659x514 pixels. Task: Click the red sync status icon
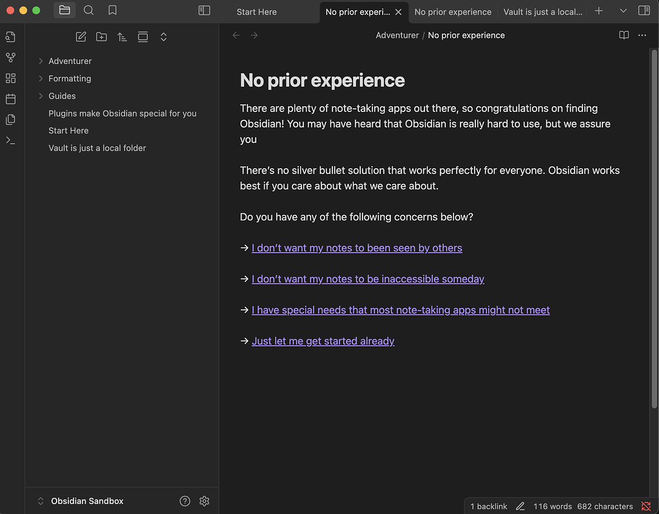(646, 506)
